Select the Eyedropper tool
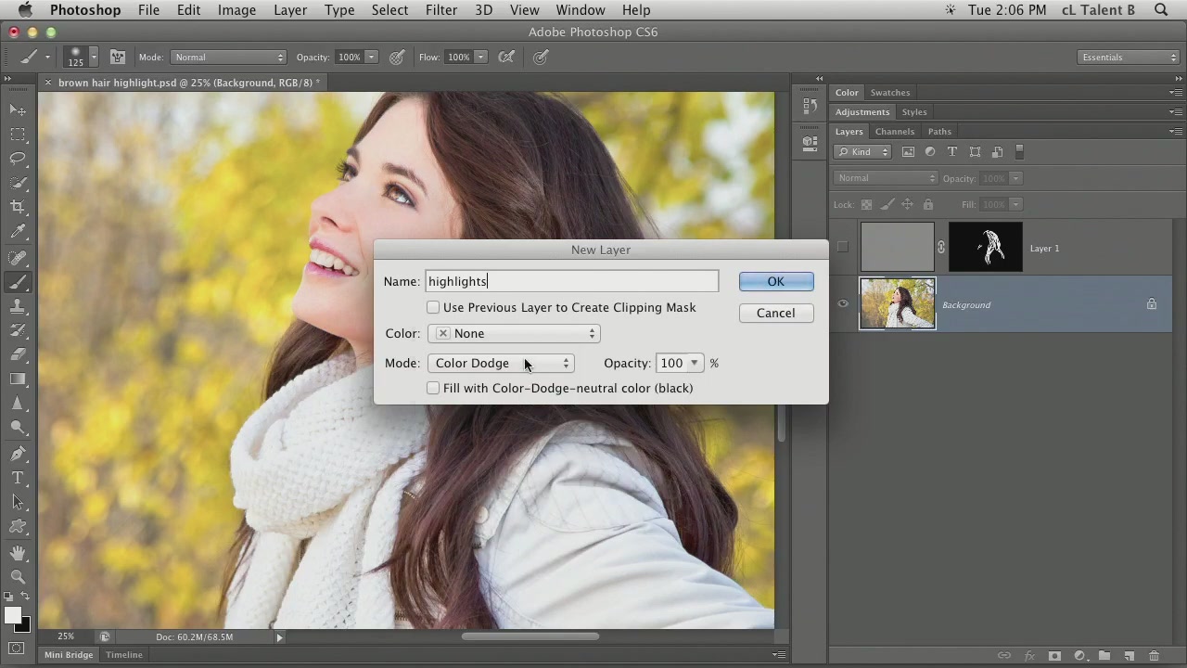The image size is (1187, 668). [x=18, y=232]
